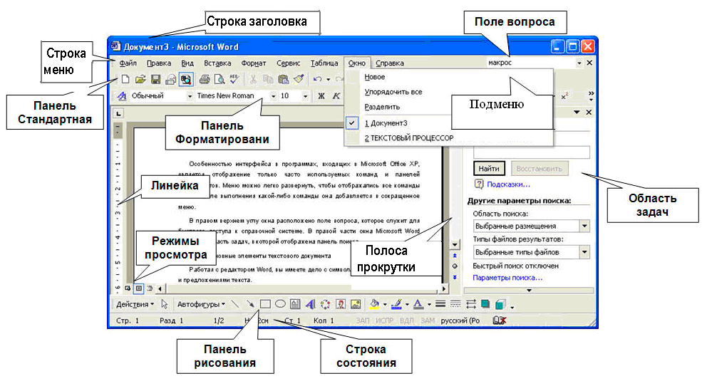
Task: Create a new blank document
Action: (125, 79)
